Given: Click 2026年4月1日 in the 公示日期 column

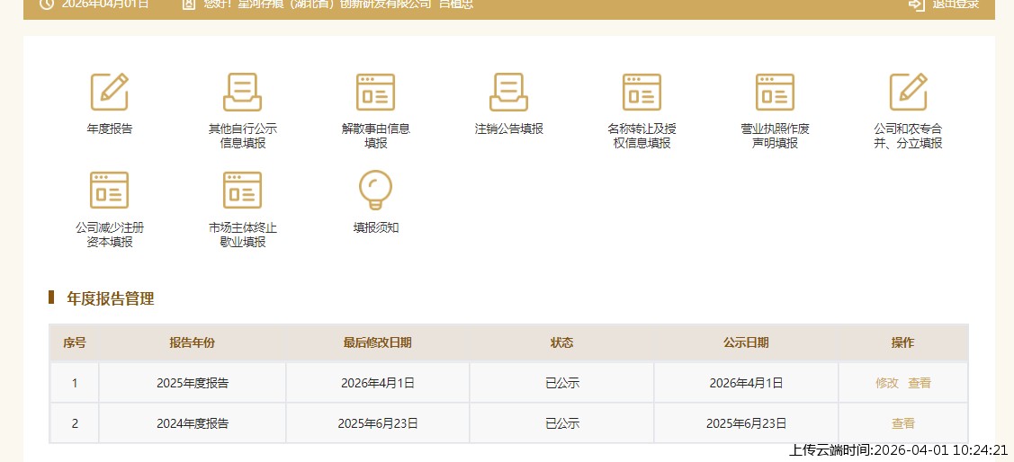Looking at the screenshot, I should [746, 383].
